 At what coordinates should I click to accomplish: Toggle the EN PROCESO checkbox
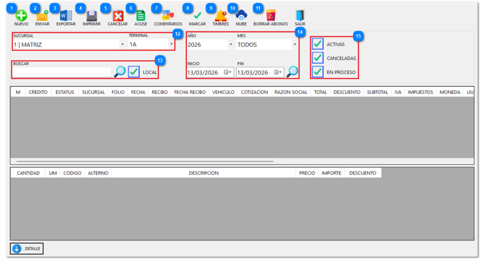[x=318, y=72]
